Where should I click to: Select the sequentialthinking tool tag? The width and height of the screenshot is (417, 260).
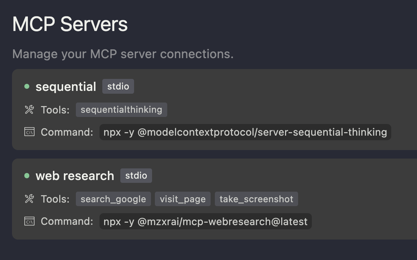pyautogui.click(x=121, y=110)
